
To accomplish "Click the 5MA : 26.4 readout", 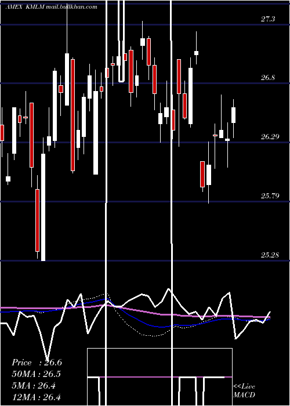I will (34, 386).
